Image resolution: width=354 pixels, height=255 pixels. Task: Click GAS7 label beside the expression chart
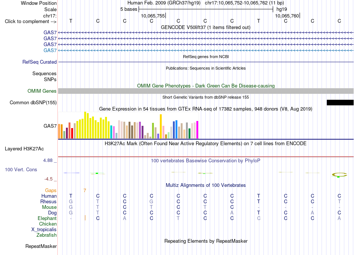[x=50, y=126]
